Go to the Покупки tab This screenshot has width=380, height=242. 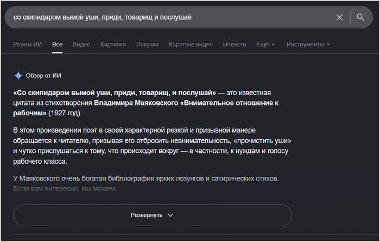(x=147, y=45)
